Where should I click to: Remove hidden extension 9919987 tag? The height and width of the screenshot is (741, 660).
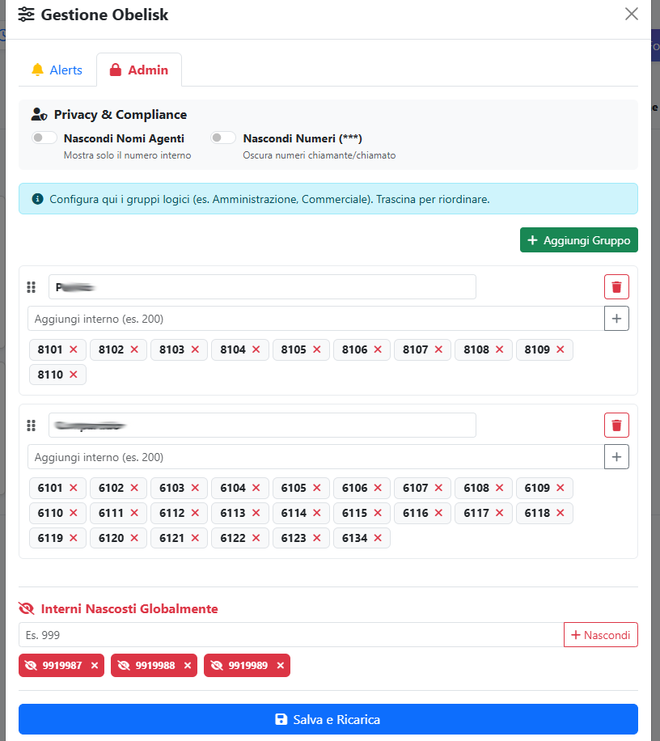pos(95,666)
